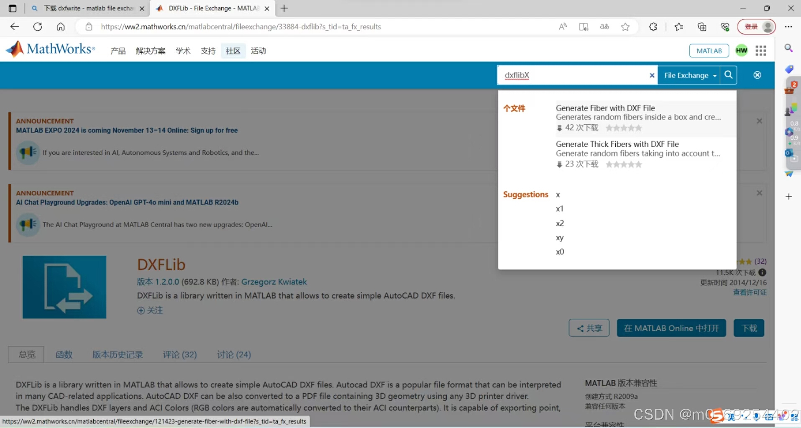Open the apps grid icon
The height and width of the screenshot is (428, 801).
coord(761,51)
